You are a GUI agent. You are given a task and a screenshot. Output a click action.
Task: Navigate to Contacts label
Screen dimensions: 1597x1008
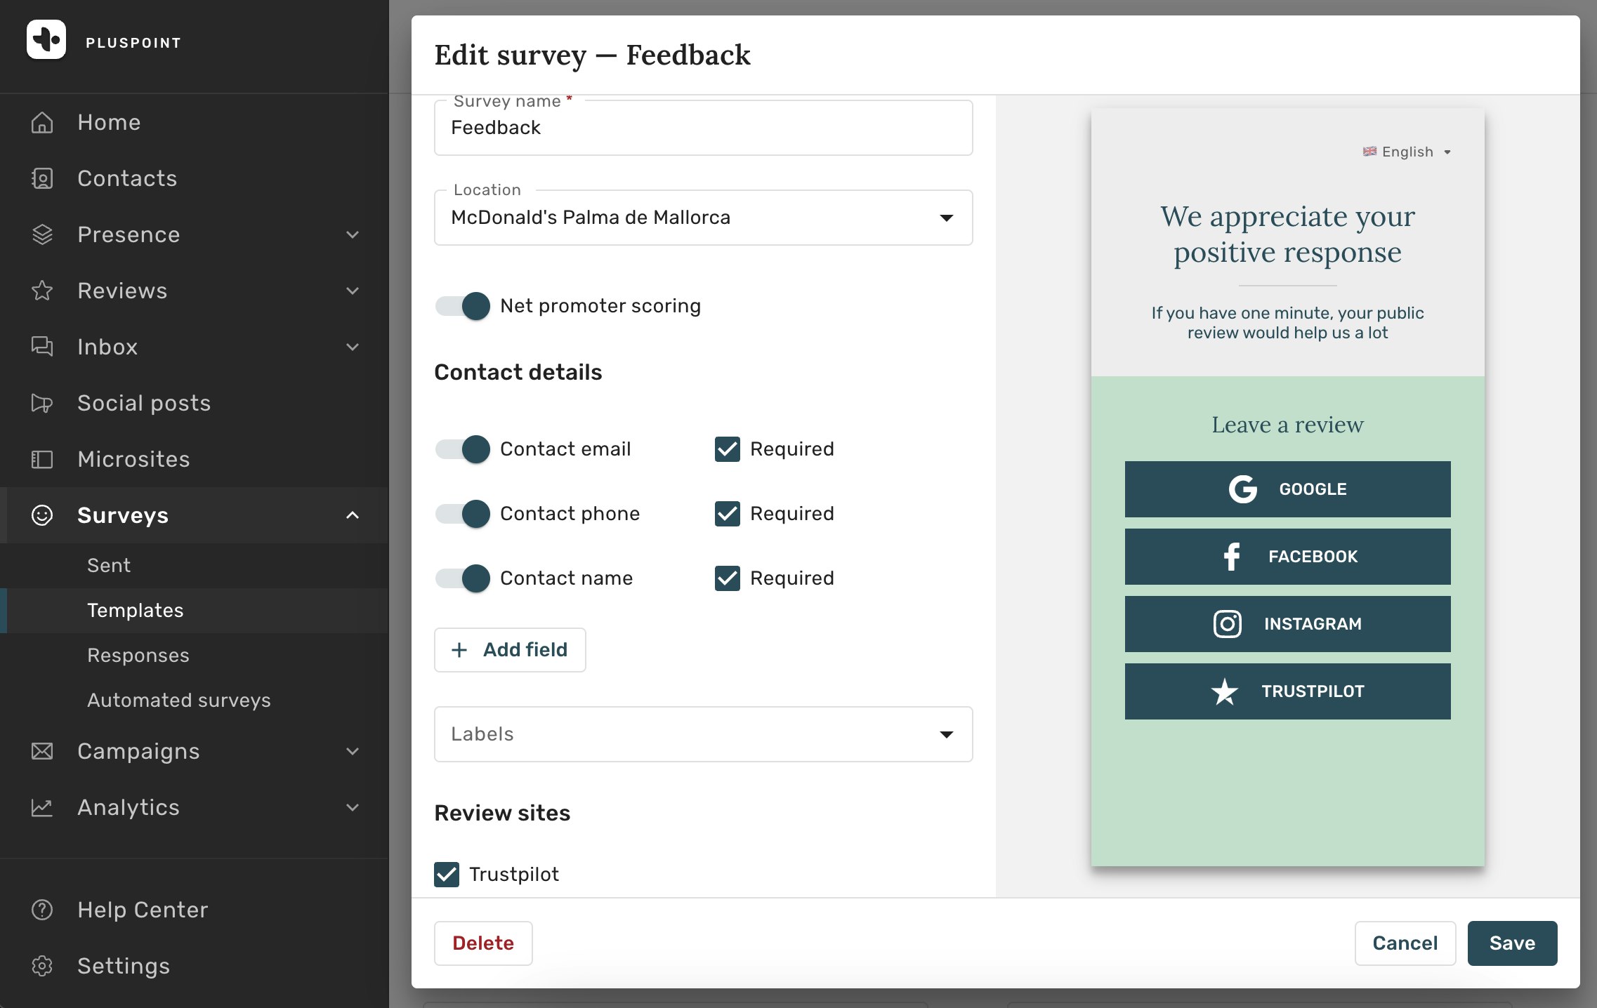tap(127, 178)
